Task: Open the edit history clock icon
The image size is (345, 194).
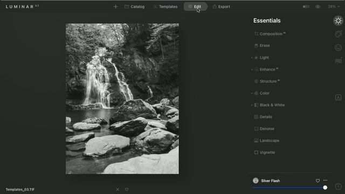Action: click(338, 186)
